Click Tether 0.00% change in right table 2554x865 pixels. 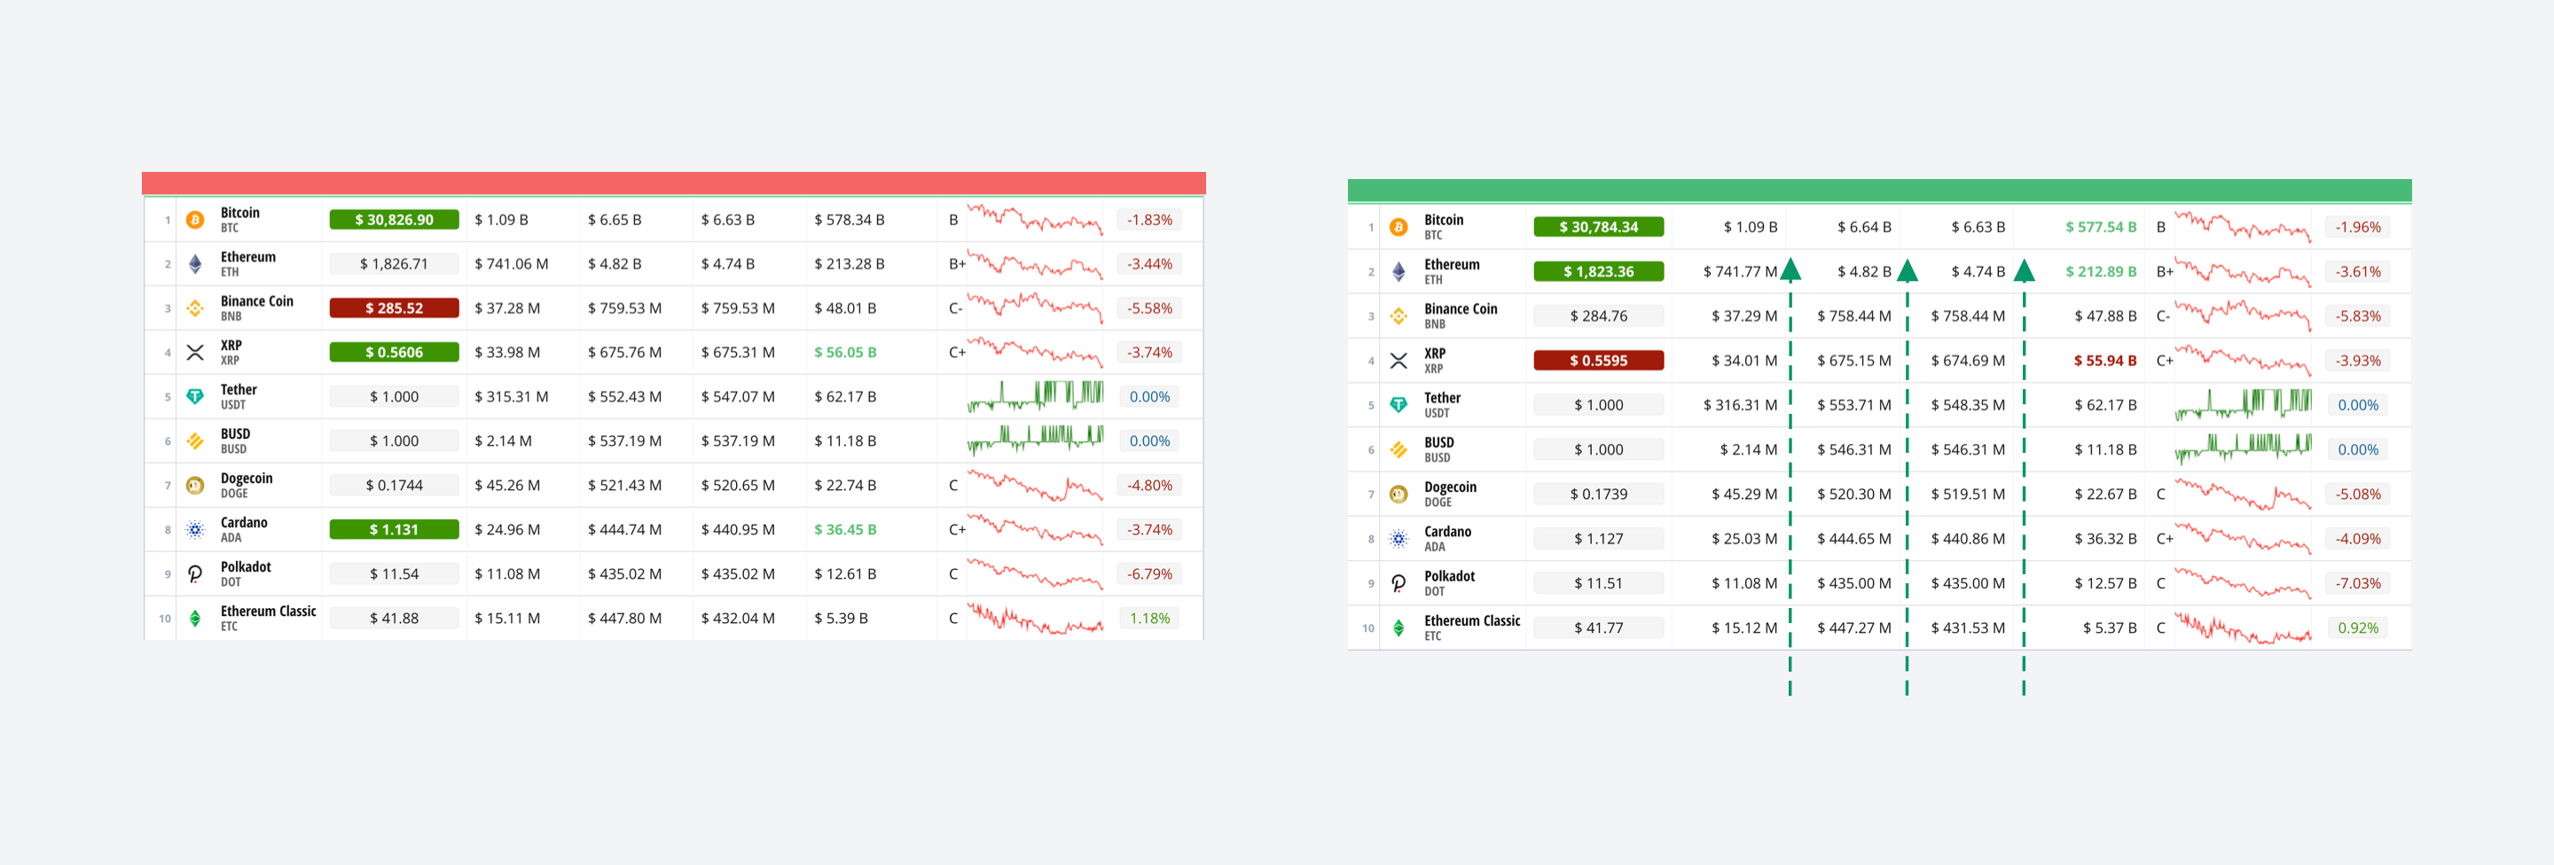coord(2358,405)
